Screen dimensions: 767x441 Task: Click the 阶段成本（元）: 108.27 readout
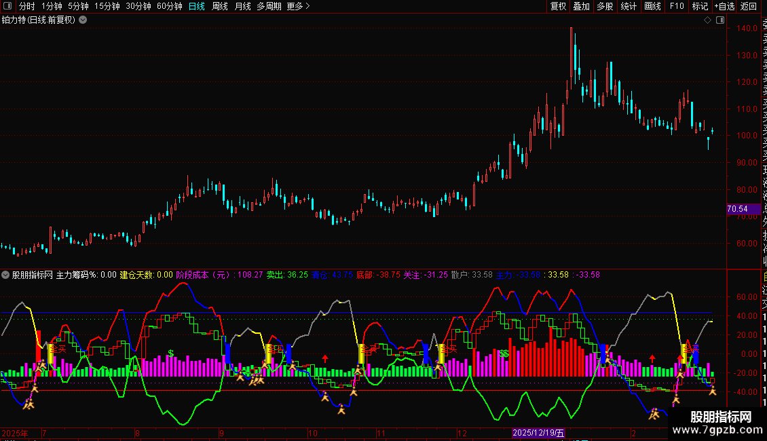click(x=220, y=275)
